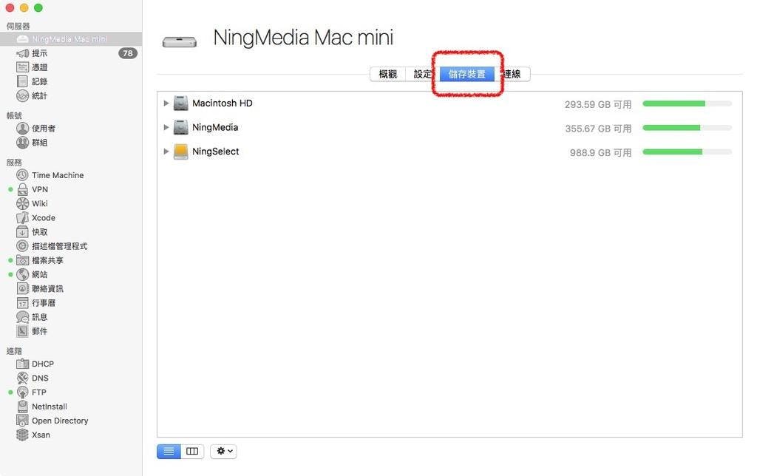The height and width of the screenshot is (476, 757).
Task: Click NingMedia storage usage bar
Action: pos(687,127)
